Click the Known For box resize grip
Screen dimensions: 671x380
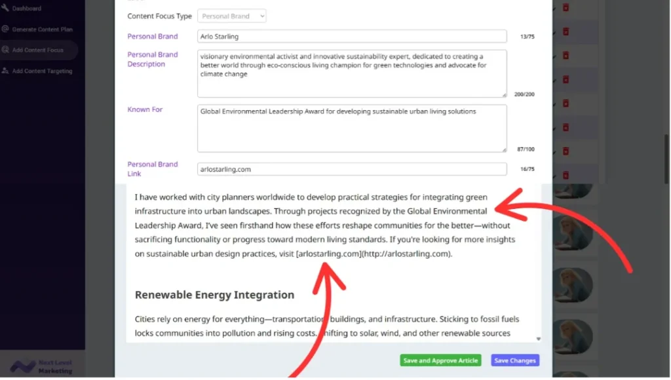503,149
